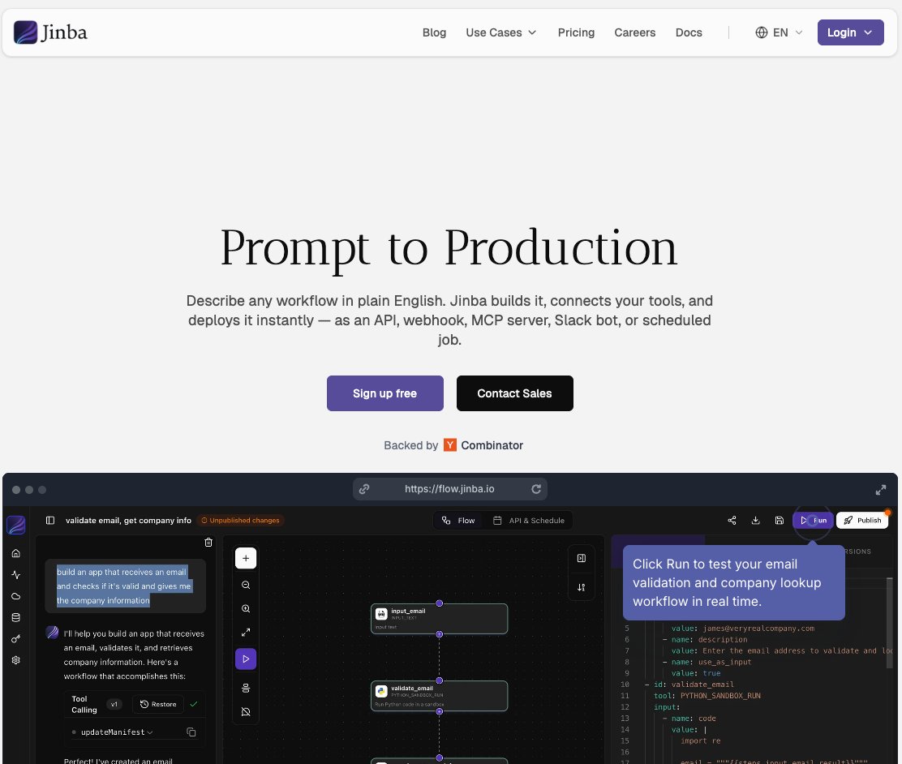Click the Jinba app logo in sidebar
902x764 pixels.
click(x=16, y=525)
